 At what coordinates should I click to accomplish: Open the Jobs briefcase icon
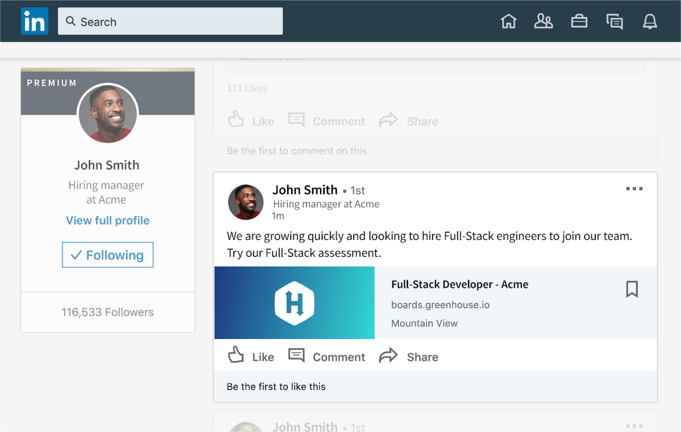click(579, 22)
